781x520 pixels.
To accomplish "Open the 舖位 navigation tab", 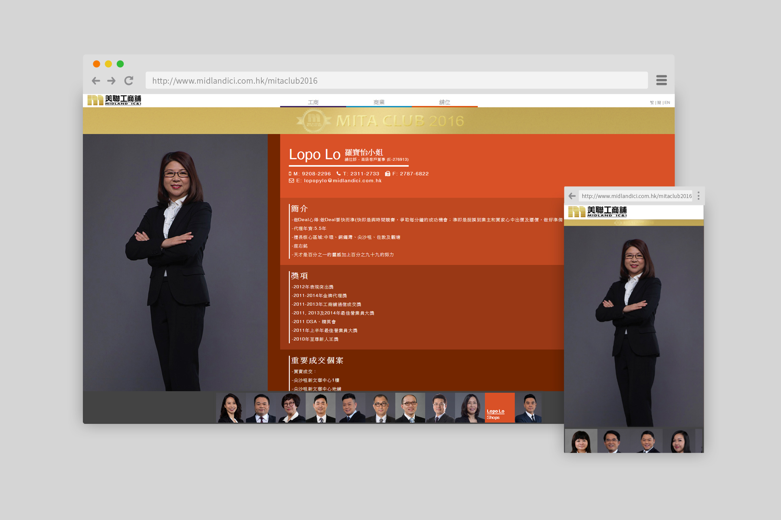I will coord(445,102).
